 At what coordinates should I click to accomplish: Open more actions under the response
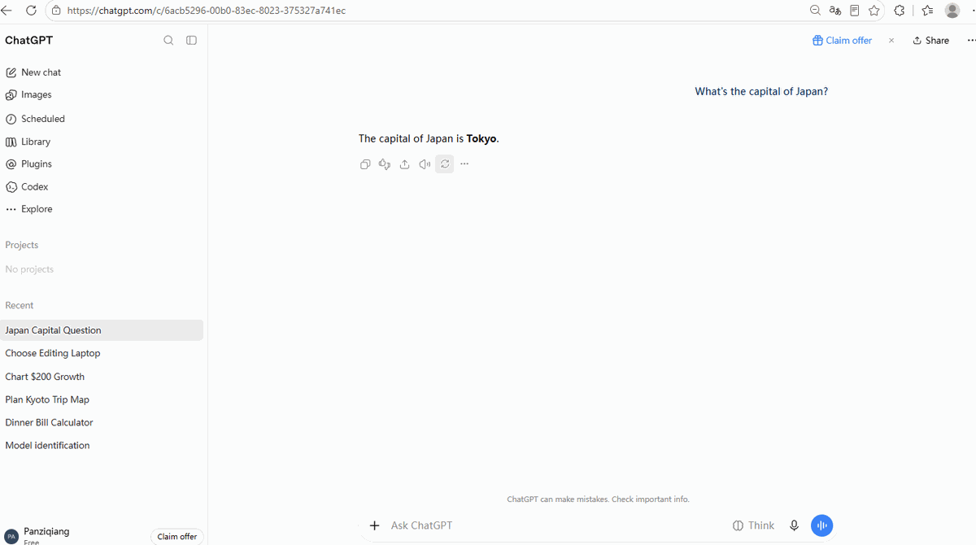point(464,164)
